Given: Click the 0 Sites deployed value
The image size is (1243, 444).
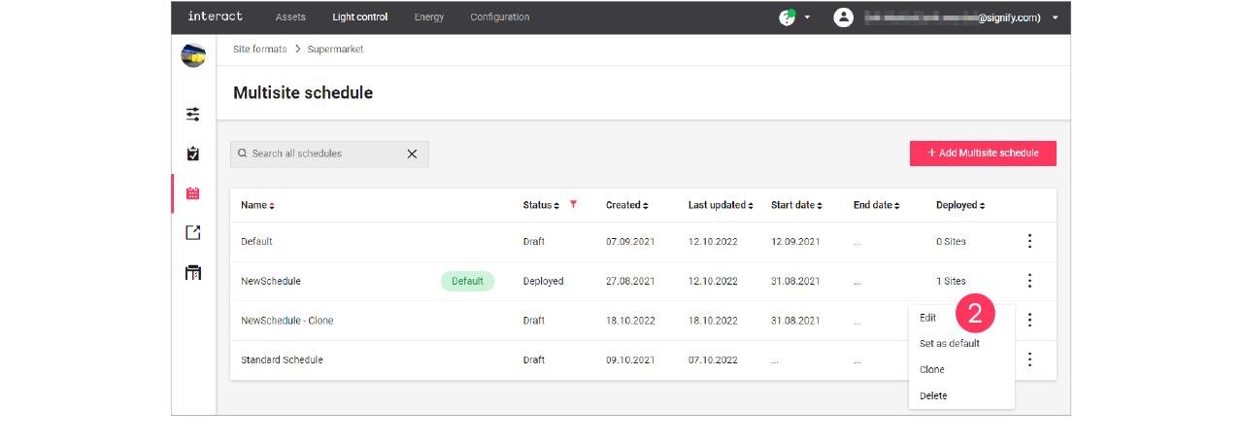Looking at the screenshot, I should (951, 242).
